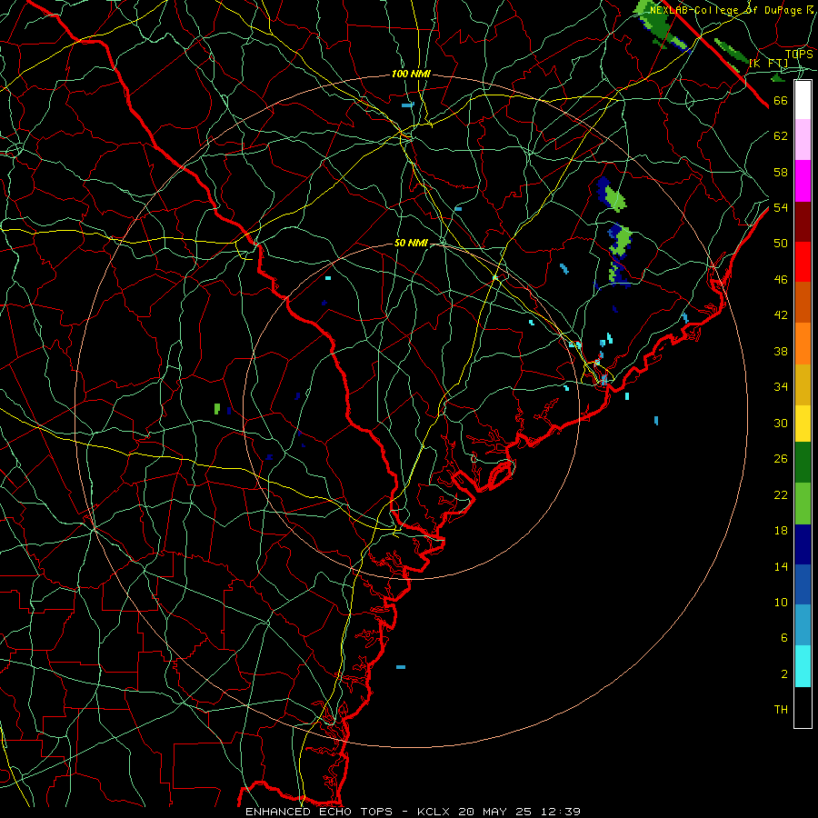Click the legend value "6"

point(783,637)
